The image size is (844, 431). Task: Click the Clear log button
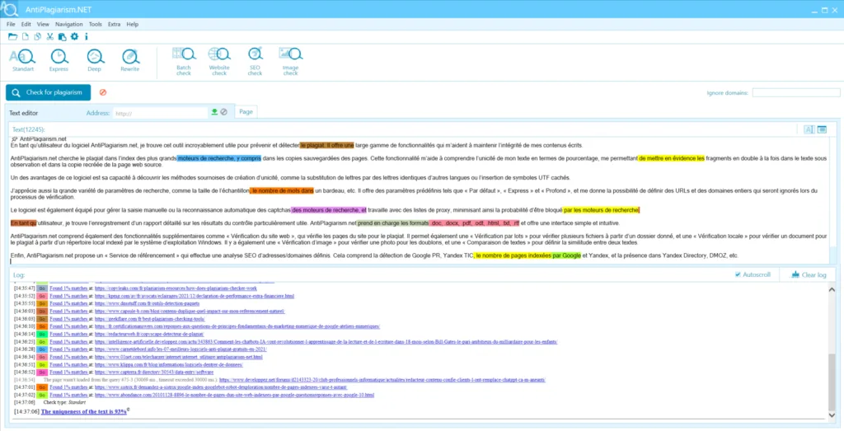click(809, 274)
